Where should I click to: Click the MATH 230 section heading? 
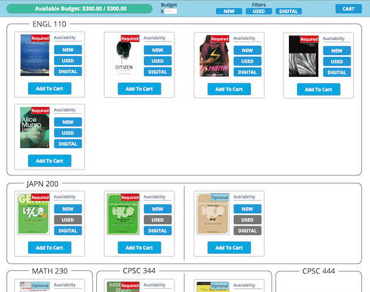pos(50,271)
